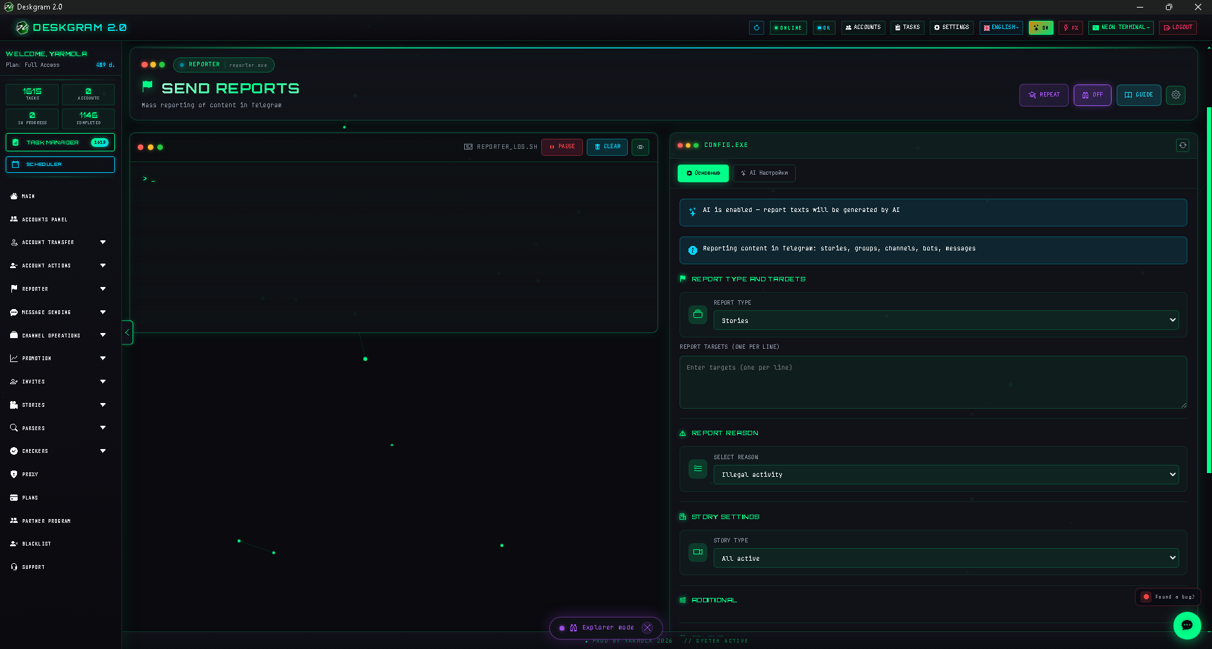Screen dimensions: 1212x649
Task: Open Accounts Panel in the sidebar
Action: click(61, 219)
